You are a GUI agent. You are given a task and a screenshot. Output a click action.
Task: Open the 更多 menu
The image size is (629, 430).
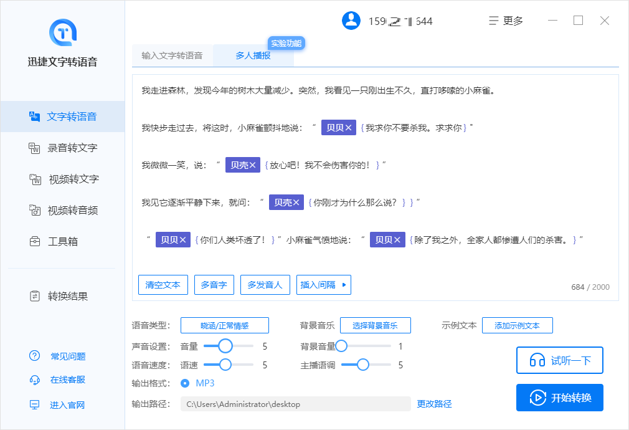pos(512,20)
